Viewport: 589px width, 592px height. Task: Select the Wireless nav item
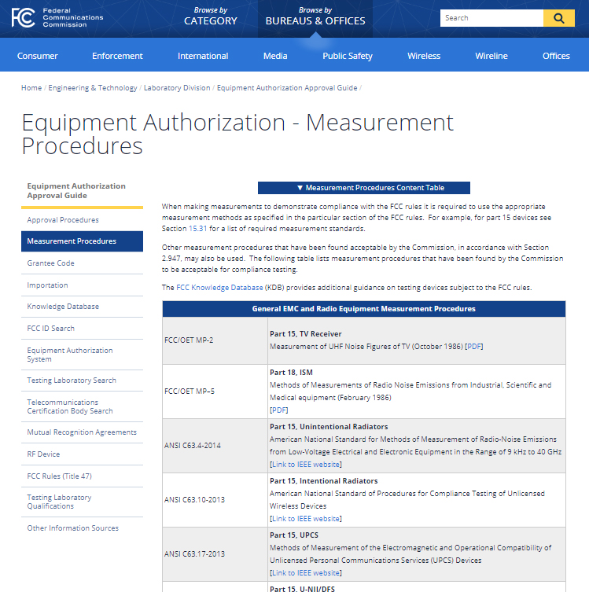(x=424, y=56)
